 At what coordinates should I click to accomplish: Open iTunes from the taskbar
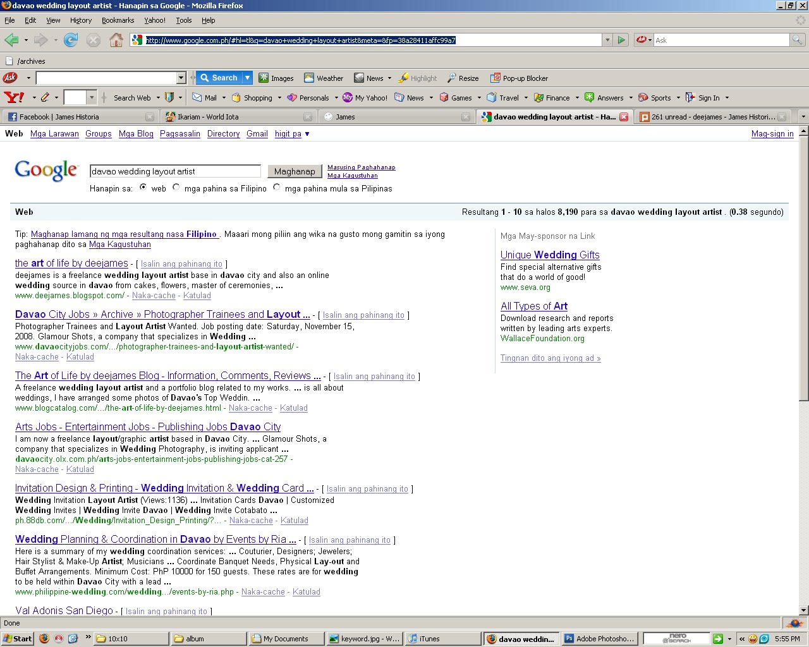pyautogui.click(x=441, y=639)
